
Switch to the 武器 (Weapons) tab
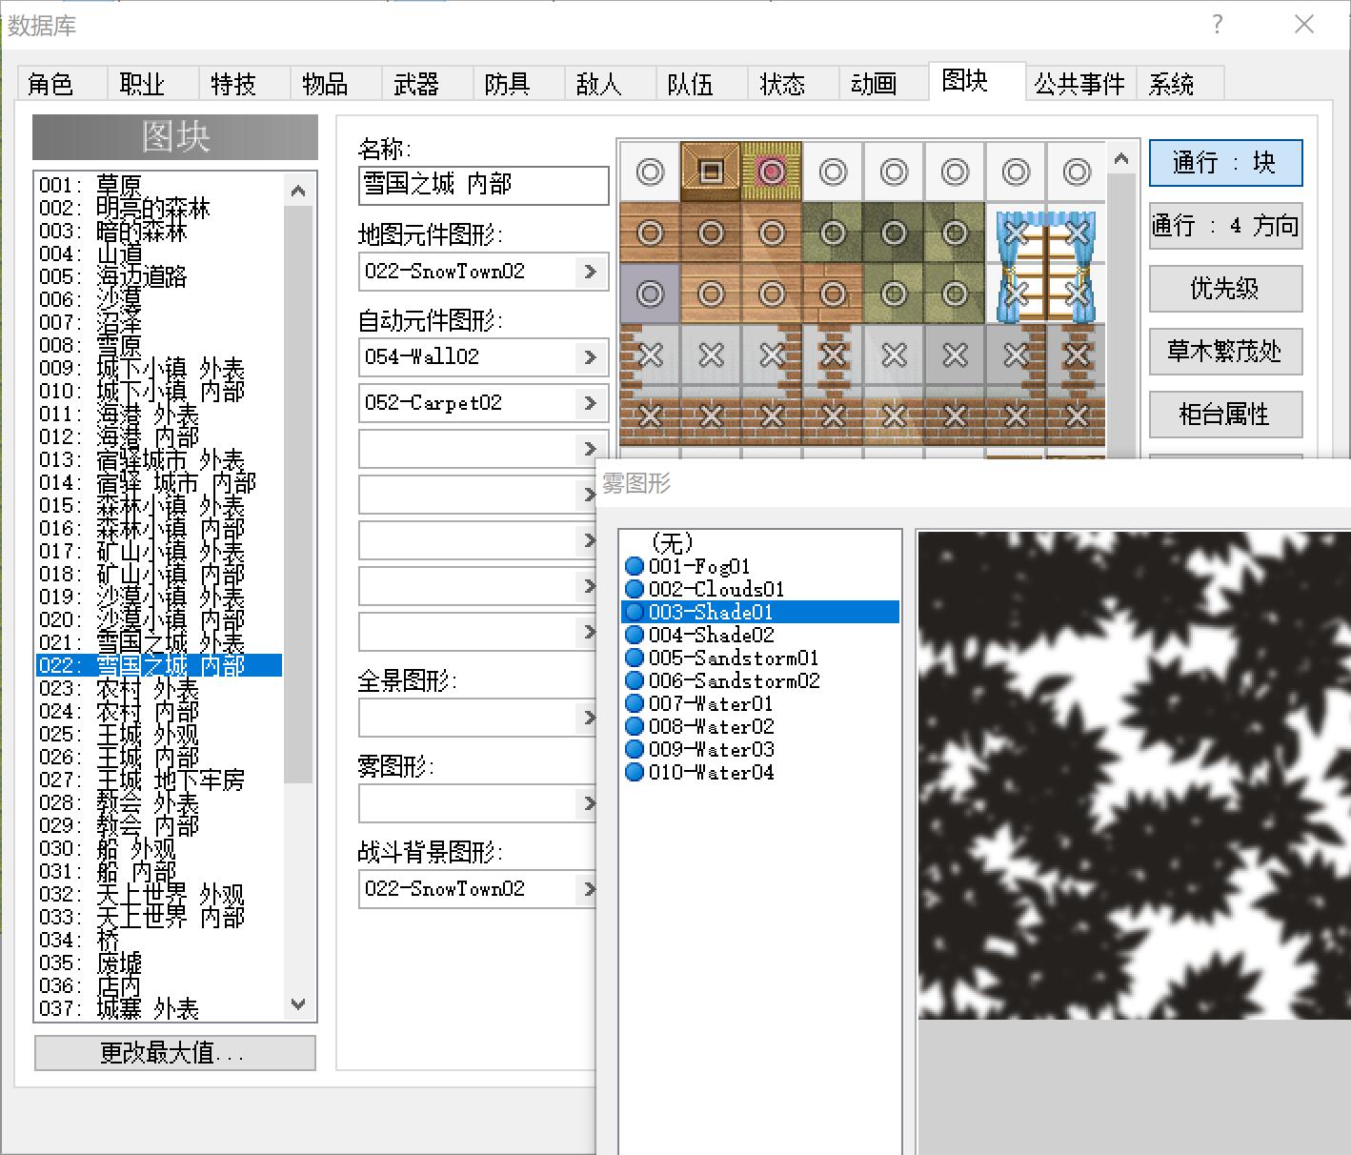(x=427, y=84)
